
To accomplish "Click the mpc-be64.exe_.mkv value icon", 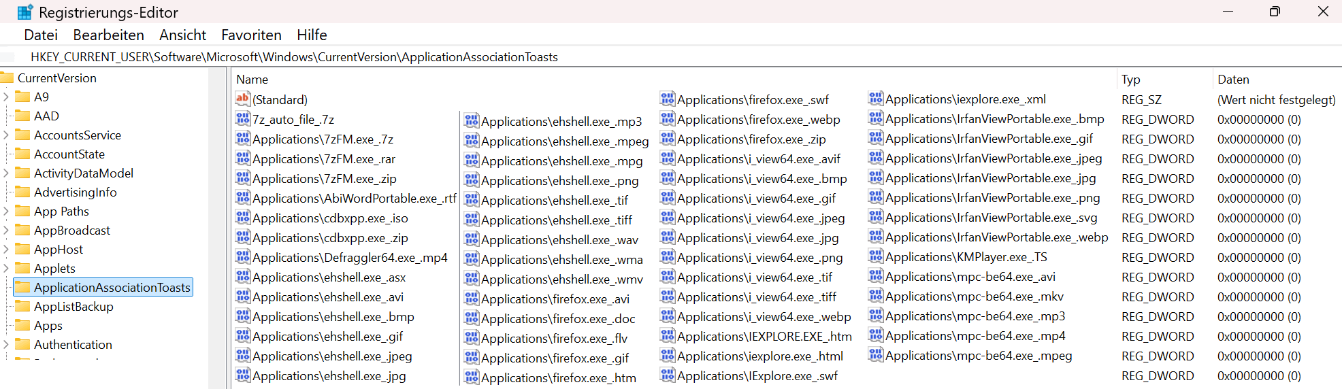I will coord(876,295).
